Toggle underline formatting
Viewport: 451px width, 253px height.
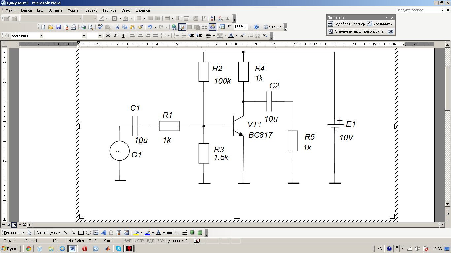123,35
